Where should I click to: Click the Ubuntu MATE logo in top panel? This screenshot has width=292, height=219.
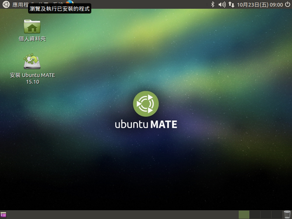(x=6, y=4)
